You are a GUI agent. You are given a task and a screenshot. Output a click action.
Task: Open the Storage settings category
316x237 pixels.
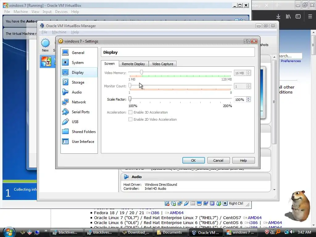point(79,82)
